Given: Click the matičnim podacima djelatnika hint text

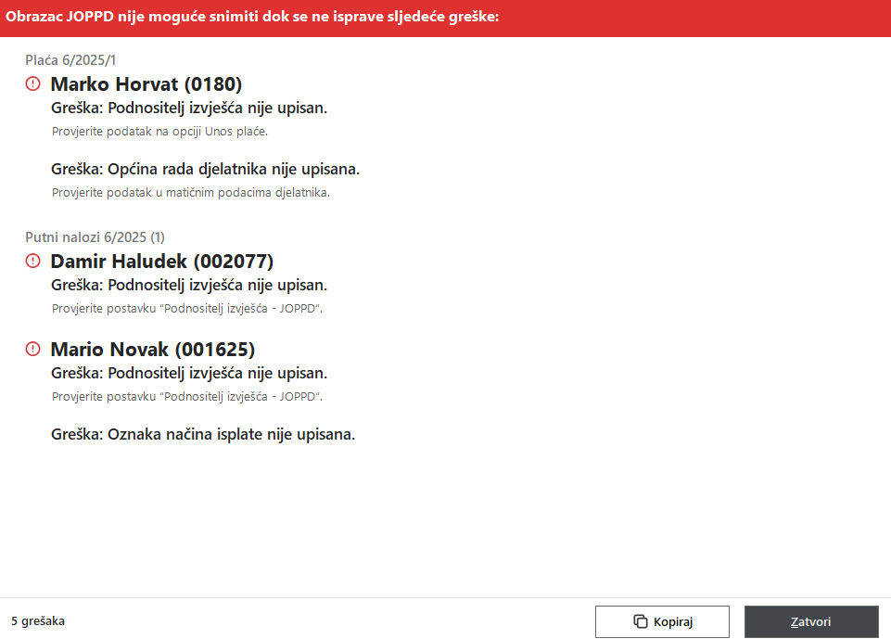Looking at the screenshot, I should [x=190, y=193].
